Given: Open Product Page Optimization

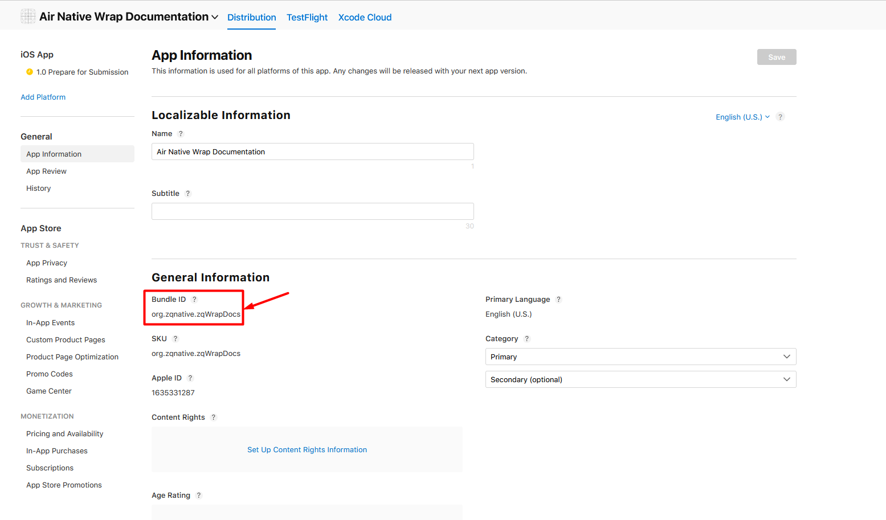Looking at the screenshot, I should pyautogui.click(x=72, y=357).
